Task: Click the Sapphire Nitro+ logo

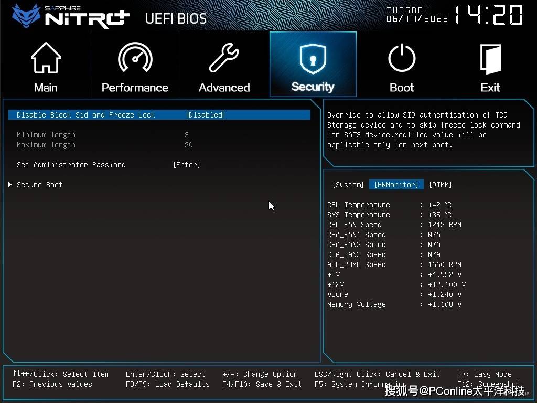Action: click(71, 16)
